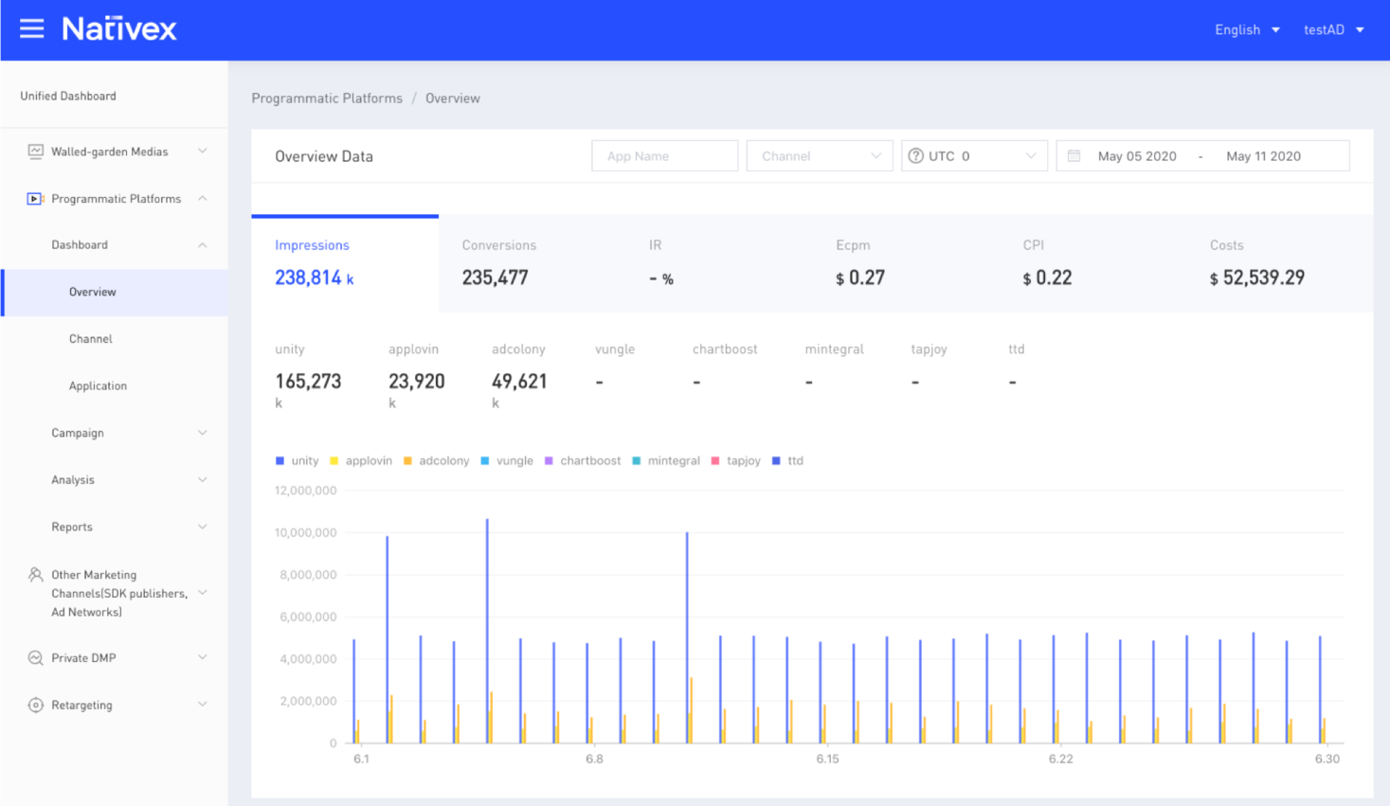
Task: Click the Retargeting target icon
Action: coord(36,705)
